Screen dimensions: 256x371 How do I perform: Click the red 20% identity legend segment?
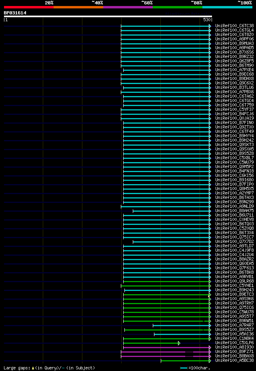[x=29, y=7]
